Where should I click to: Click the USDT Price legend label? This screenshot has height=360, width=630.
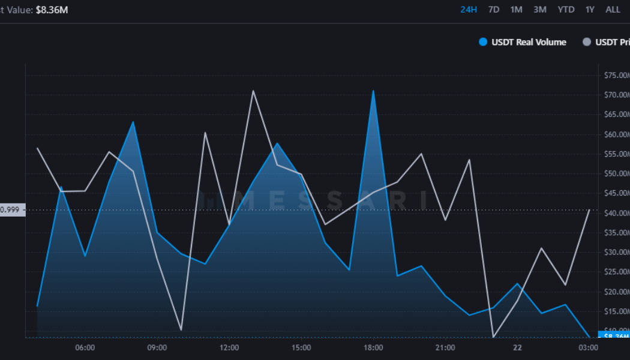(x=612, y=42)
